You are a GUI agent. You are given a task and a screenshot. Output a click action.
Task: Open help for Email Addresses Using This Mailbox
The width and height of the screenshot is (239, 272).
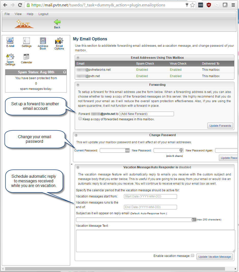click(x=78, y=58)
